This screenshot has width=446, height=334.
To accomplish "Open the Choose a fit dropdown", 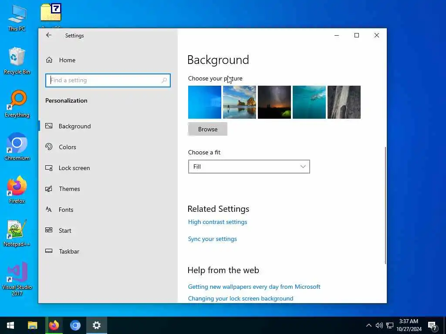I will click(249, 167).
